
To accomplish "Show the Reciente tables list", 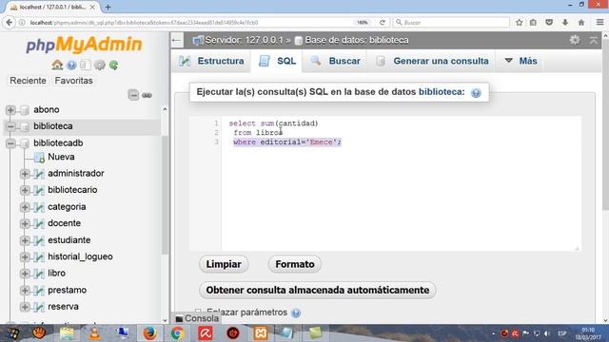I will coord(28,81).
